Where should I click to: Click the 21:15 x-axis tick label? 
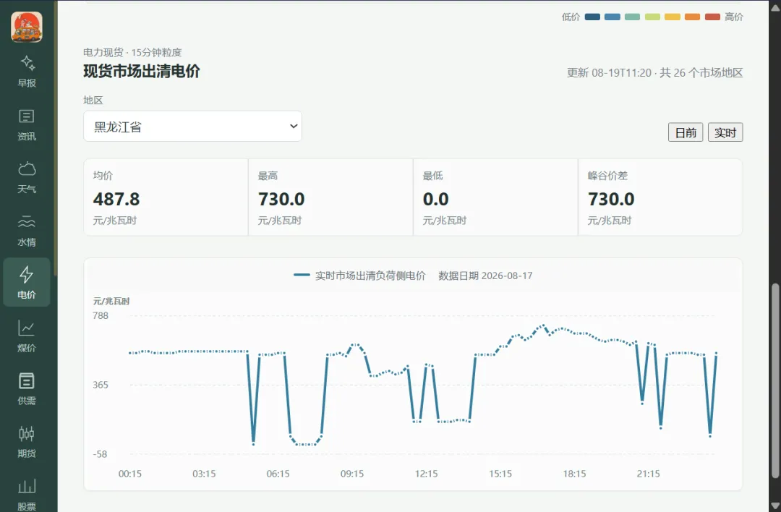(648, 474)
